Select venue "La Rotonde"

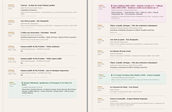pos(114,101)
